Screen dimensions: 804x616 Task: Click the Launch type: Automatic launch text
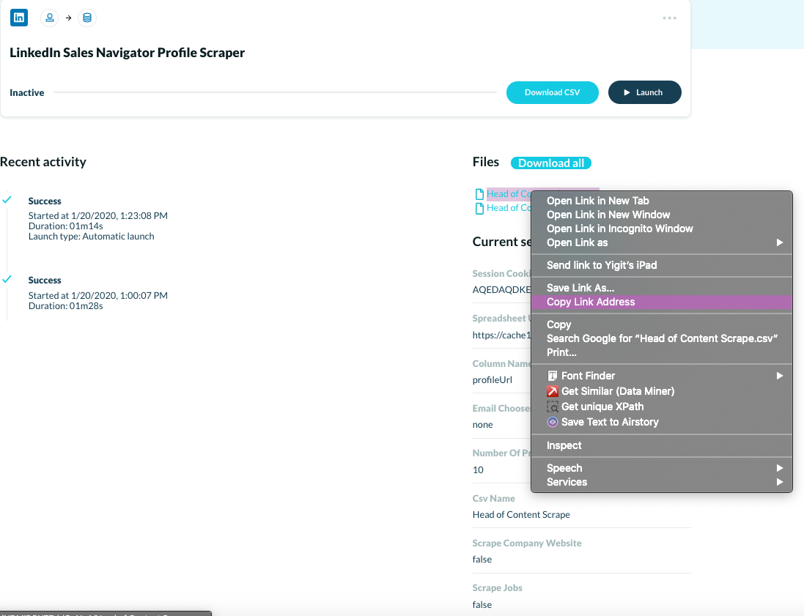point(92,237)
